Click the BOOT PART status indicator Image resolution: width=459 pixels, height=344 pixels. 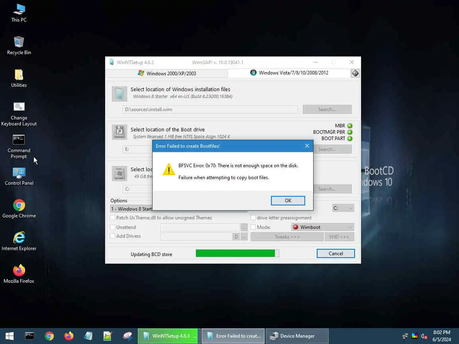(x=350, y=139)
